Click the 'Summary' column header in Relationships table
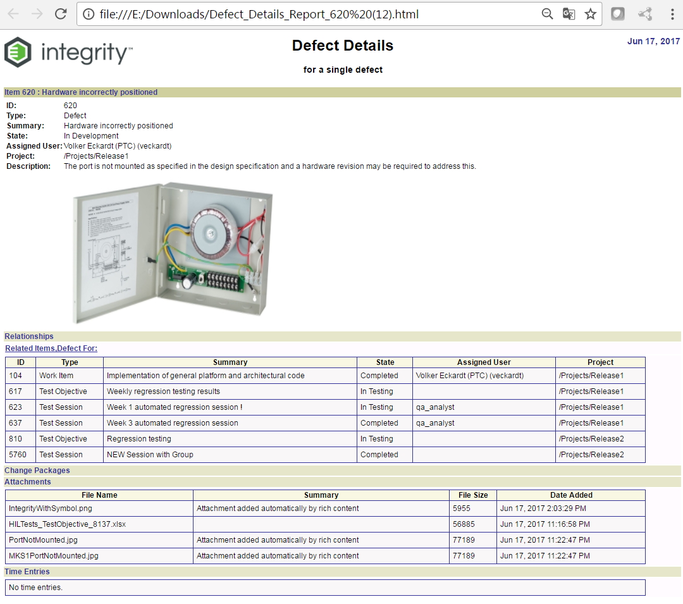Viewport: 683px width, 604px height. (x=230, y=362)
